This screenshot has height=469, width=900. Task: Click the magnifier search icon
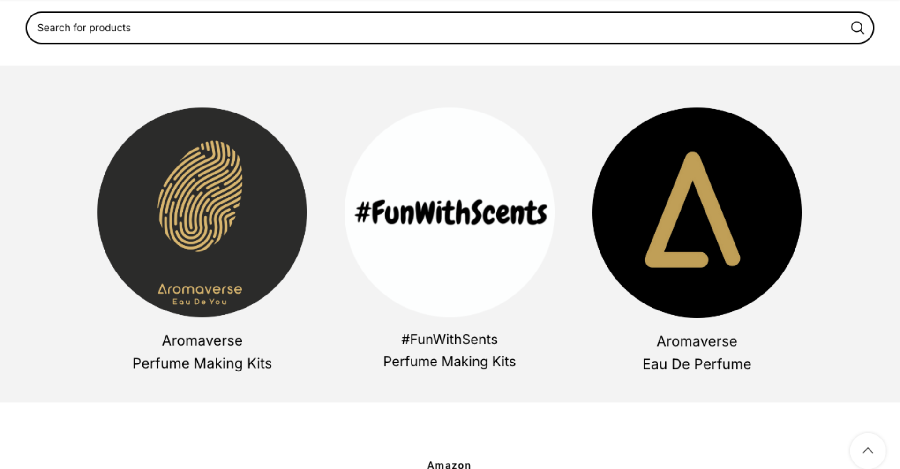click(857, 28)
